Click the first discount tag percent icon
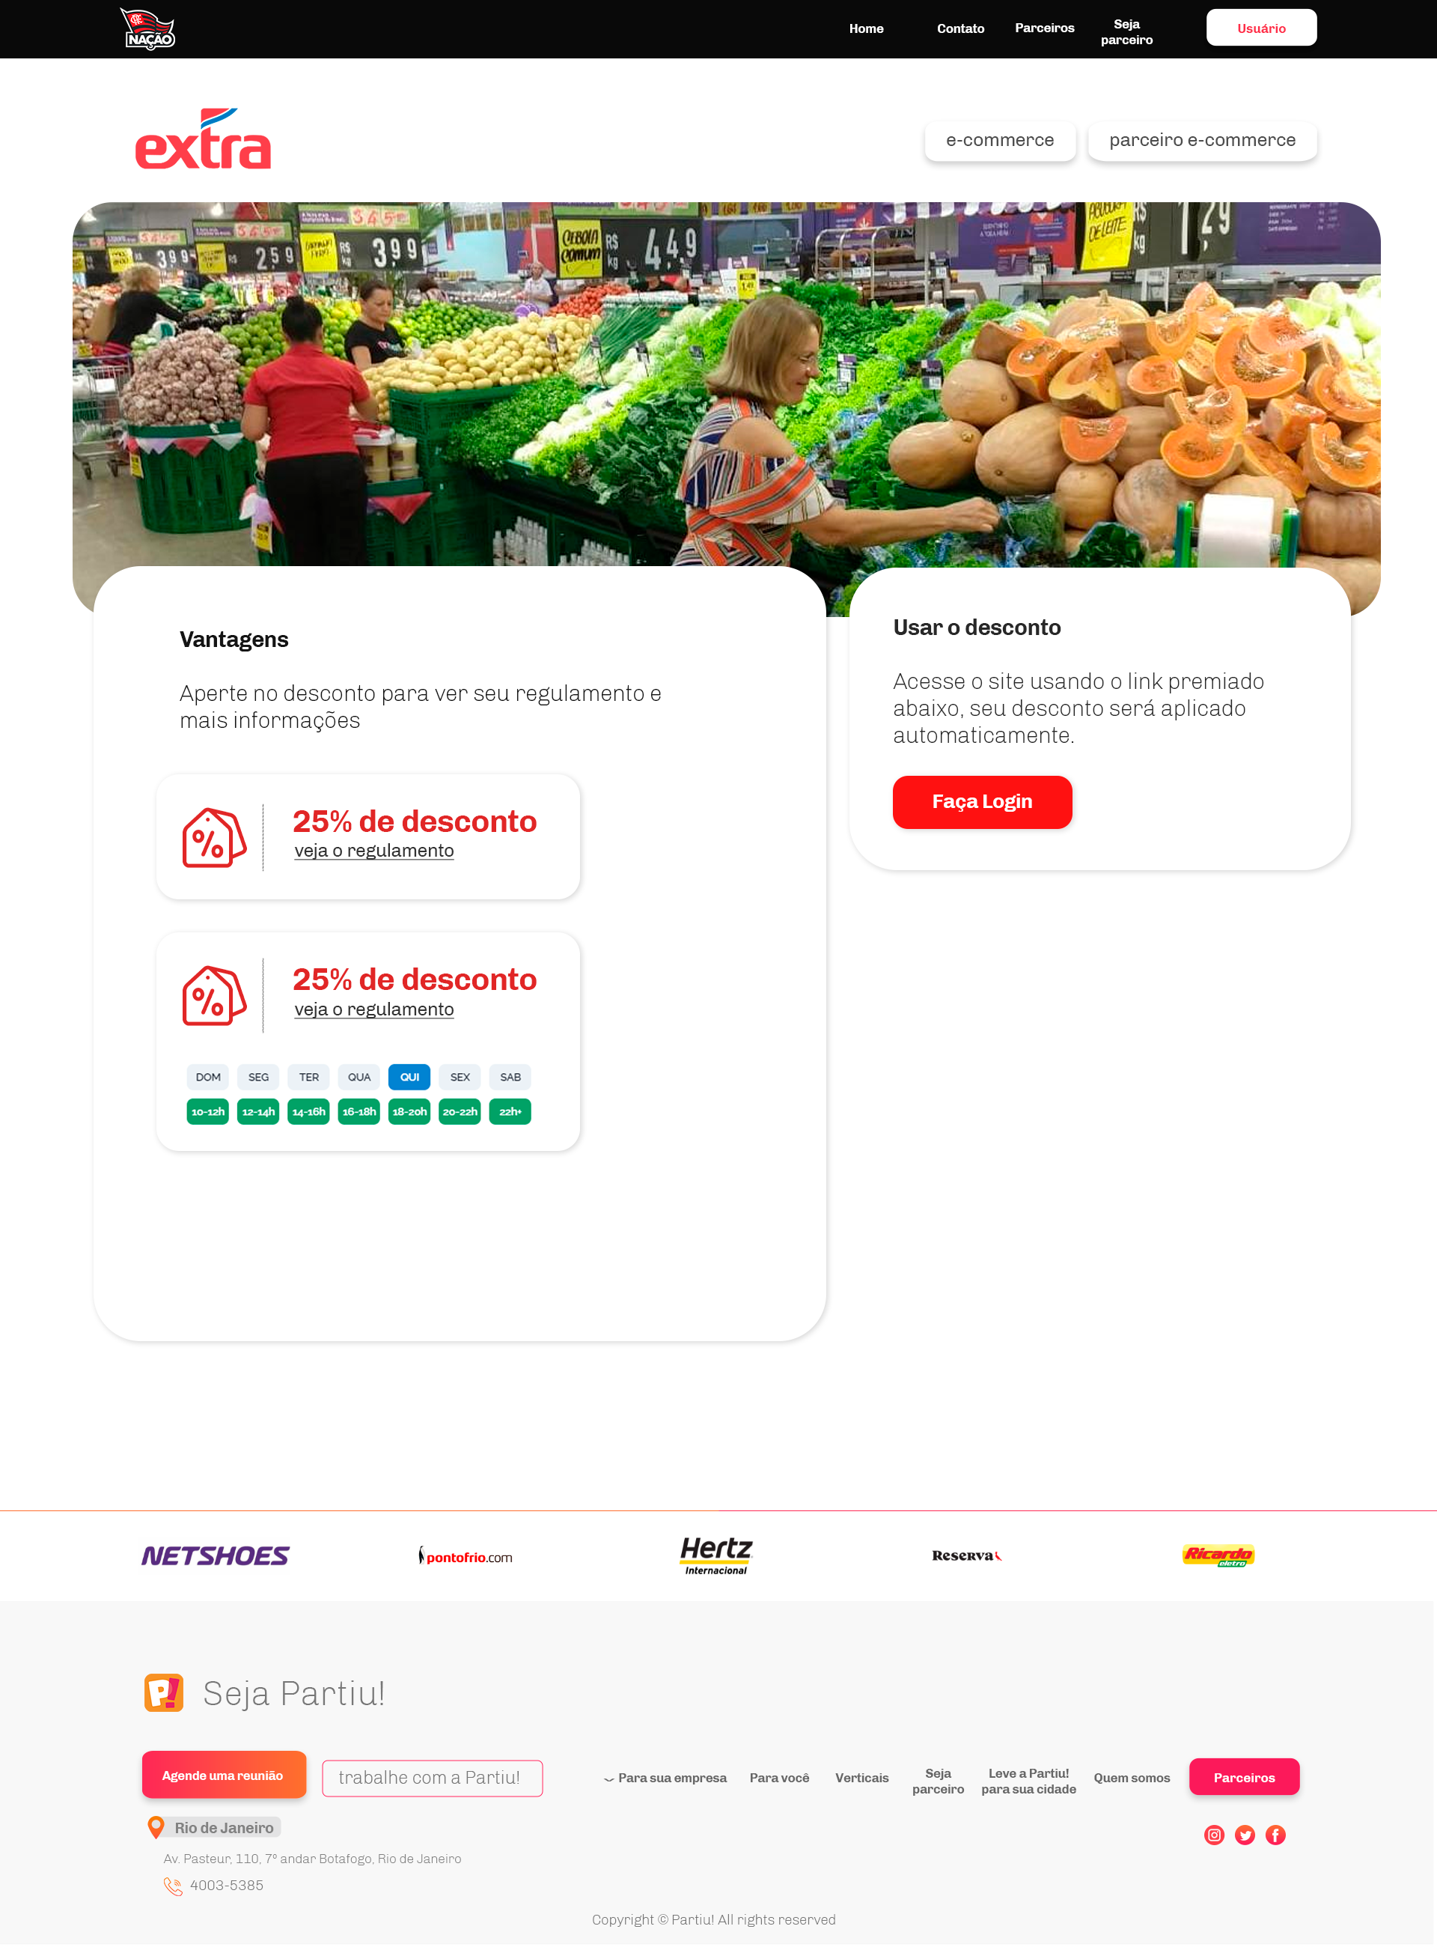 click(214, 837)
